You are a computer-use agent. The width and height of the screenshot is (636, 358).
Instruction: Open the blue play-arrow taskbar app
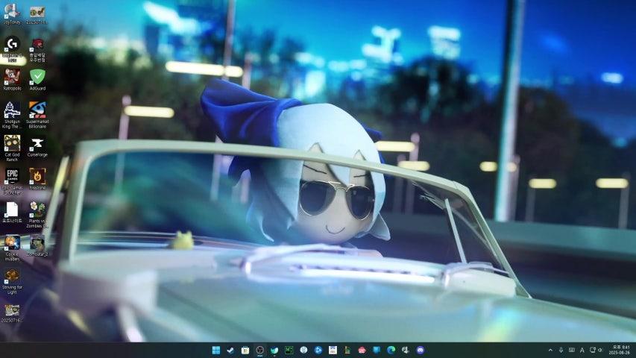[x=318, y=350]
